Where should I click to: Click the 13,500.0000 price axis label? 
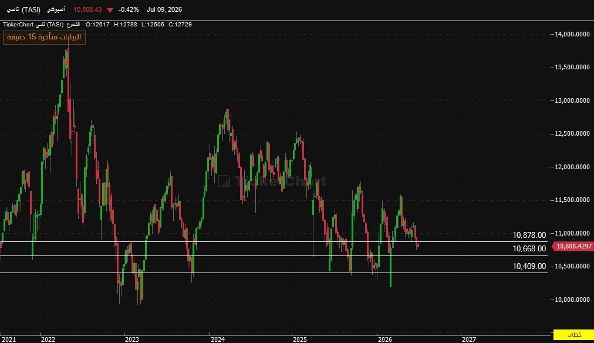coord(572,67)
